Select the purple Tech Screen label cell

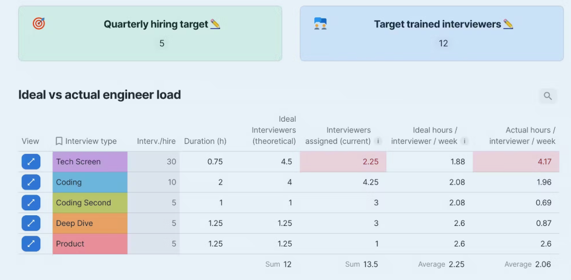90,162
